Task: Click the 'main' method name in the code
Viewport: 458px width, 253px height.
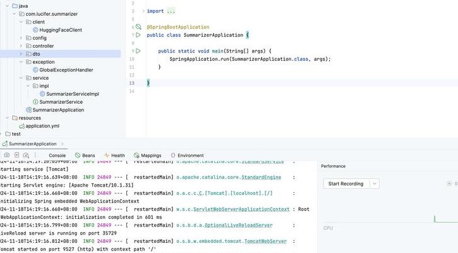Action: point(217,51)
